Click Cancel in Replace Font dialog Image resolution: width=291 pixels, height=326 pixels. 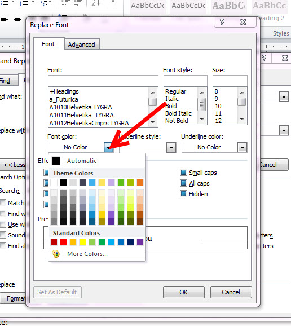pos(231,292)
